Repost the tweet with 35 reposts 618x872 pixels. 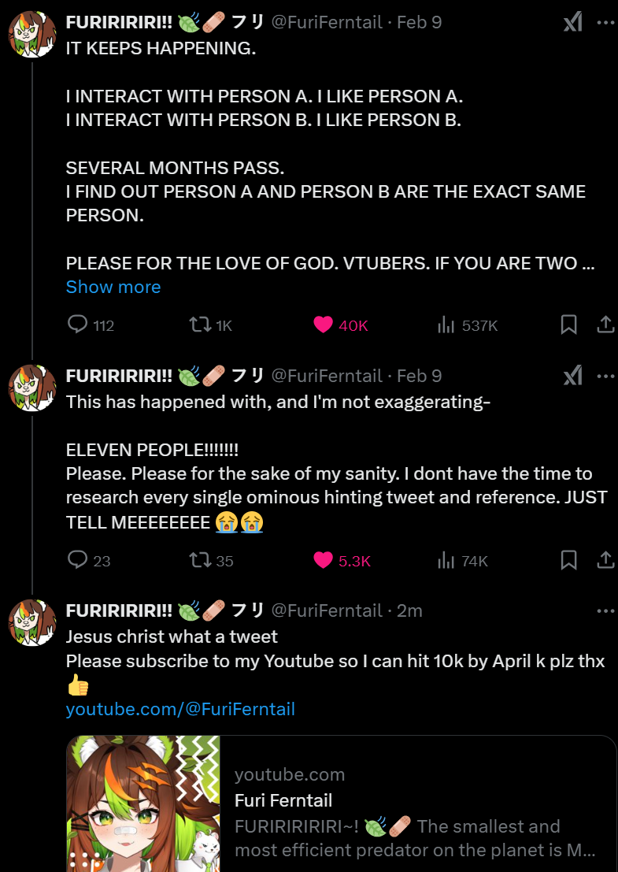point(200,560)
